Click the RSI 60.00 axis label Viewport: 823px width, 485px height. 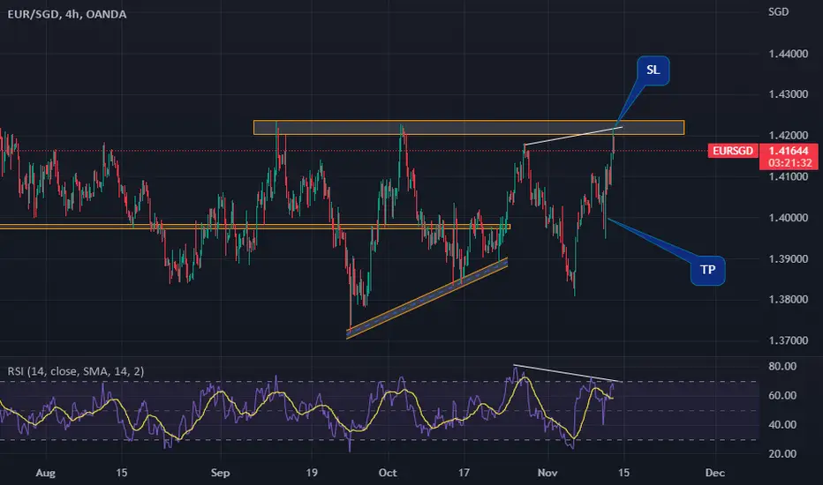782,395
